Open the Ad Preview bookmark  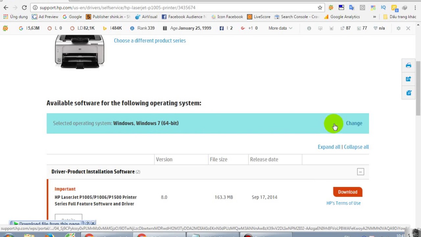[45, 17]
